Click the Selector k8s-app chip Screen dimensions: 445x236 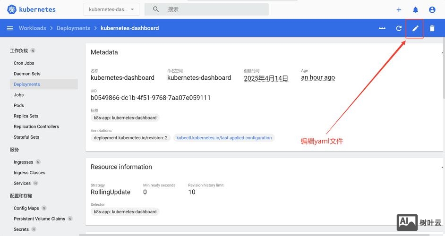(x=125, y=211)
